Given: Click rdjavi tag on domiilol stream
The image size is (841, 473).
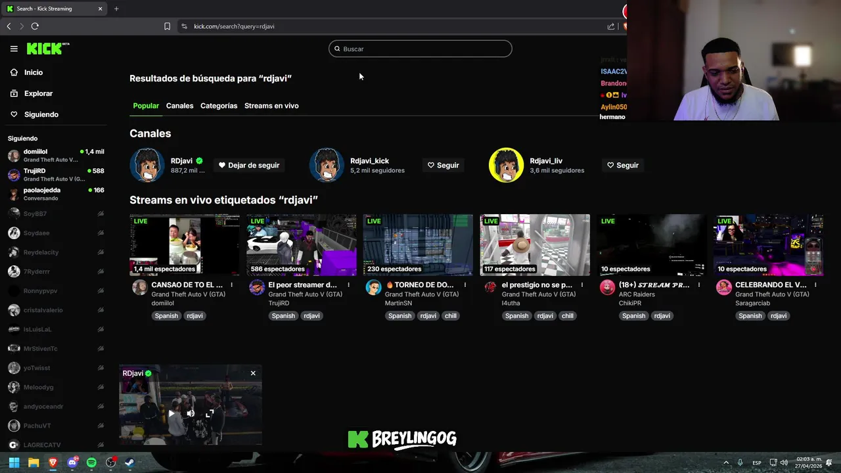Looking at the screenshot, I should point(194,316).
